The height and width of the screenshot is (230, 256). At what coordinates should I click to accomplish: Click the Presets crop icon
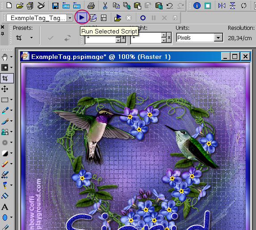(x=19, y=38)
